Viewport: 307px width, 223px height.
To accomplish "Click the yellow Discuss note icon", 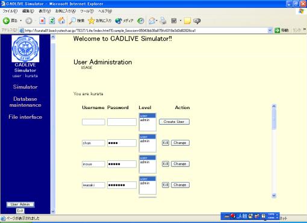I will click(187, 20).
